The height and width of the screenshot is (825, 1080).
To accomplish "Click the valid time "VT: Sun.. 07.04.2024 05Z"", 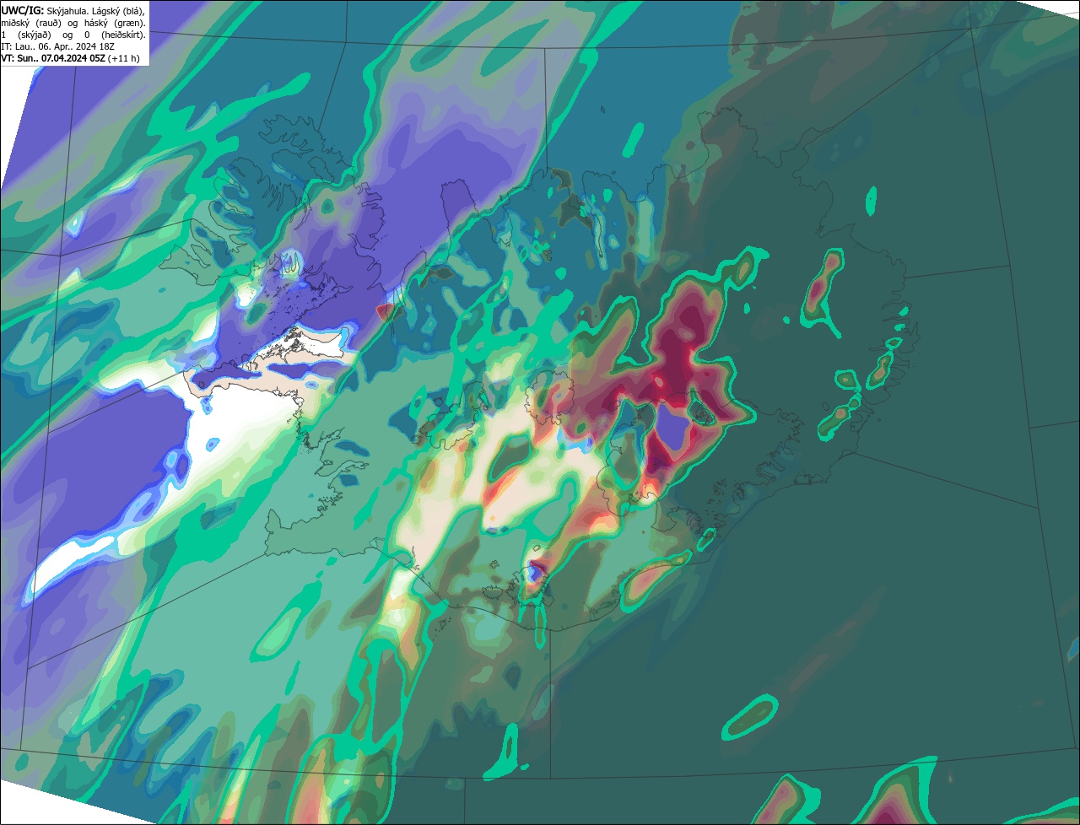I will 53,58.
